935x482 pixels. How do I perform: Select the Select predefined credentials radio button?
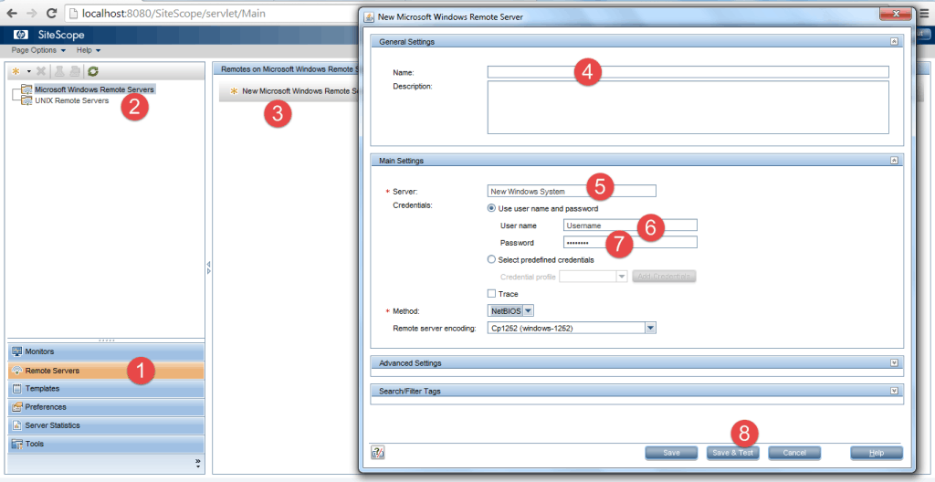click(491, 259)
